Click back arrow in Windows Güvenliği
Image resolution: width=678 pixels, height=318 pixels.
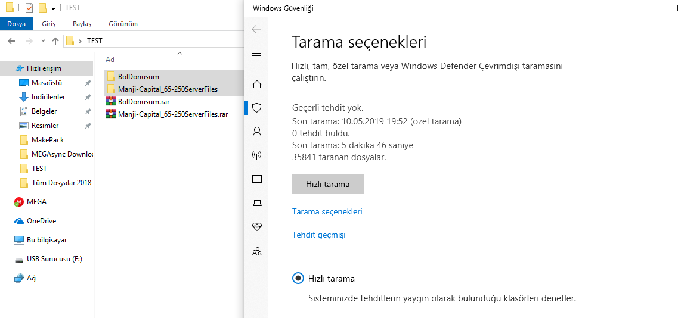(x=256, y=29)
